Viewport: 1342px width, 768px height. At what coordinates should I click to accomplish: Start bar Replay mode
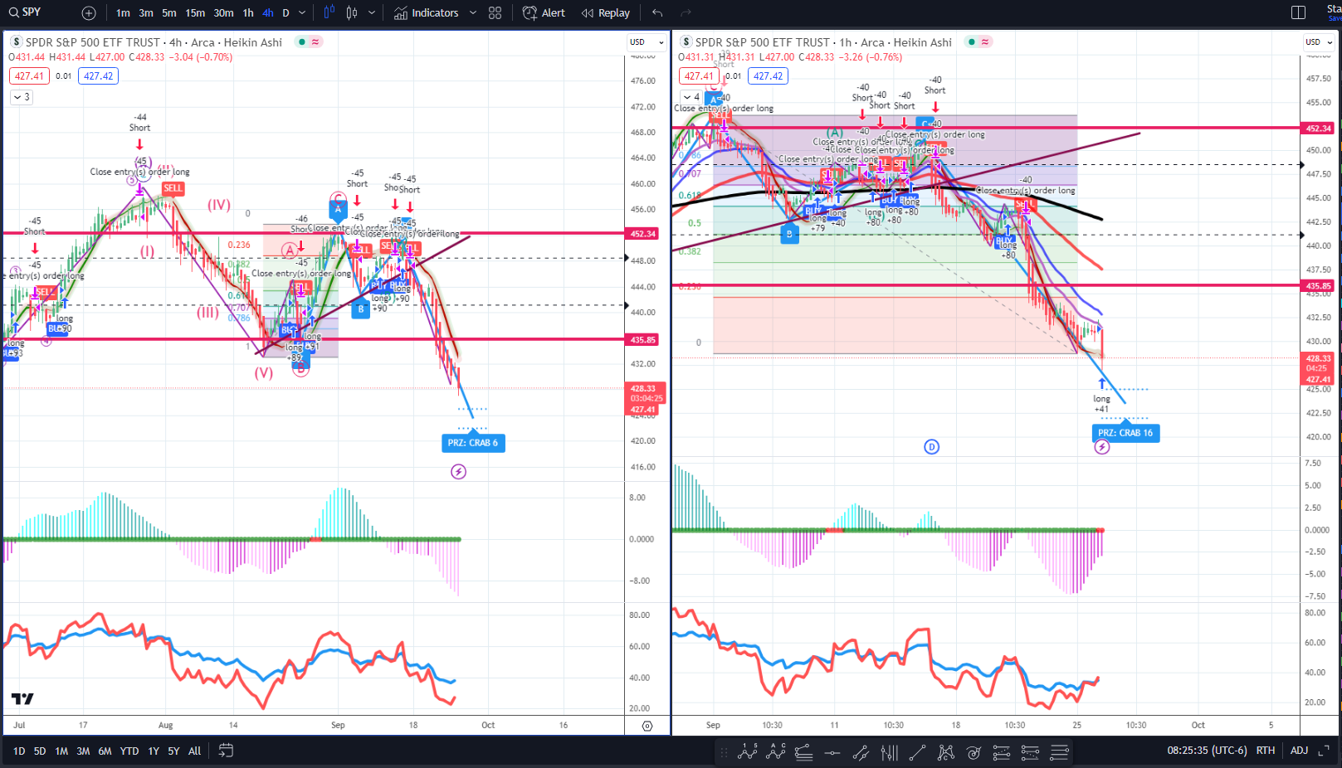click(x=606, y=13)
